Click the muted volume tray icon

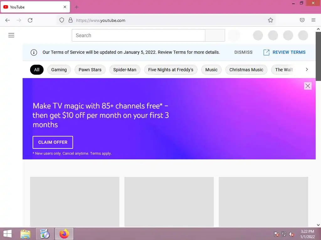pos(291,234)
